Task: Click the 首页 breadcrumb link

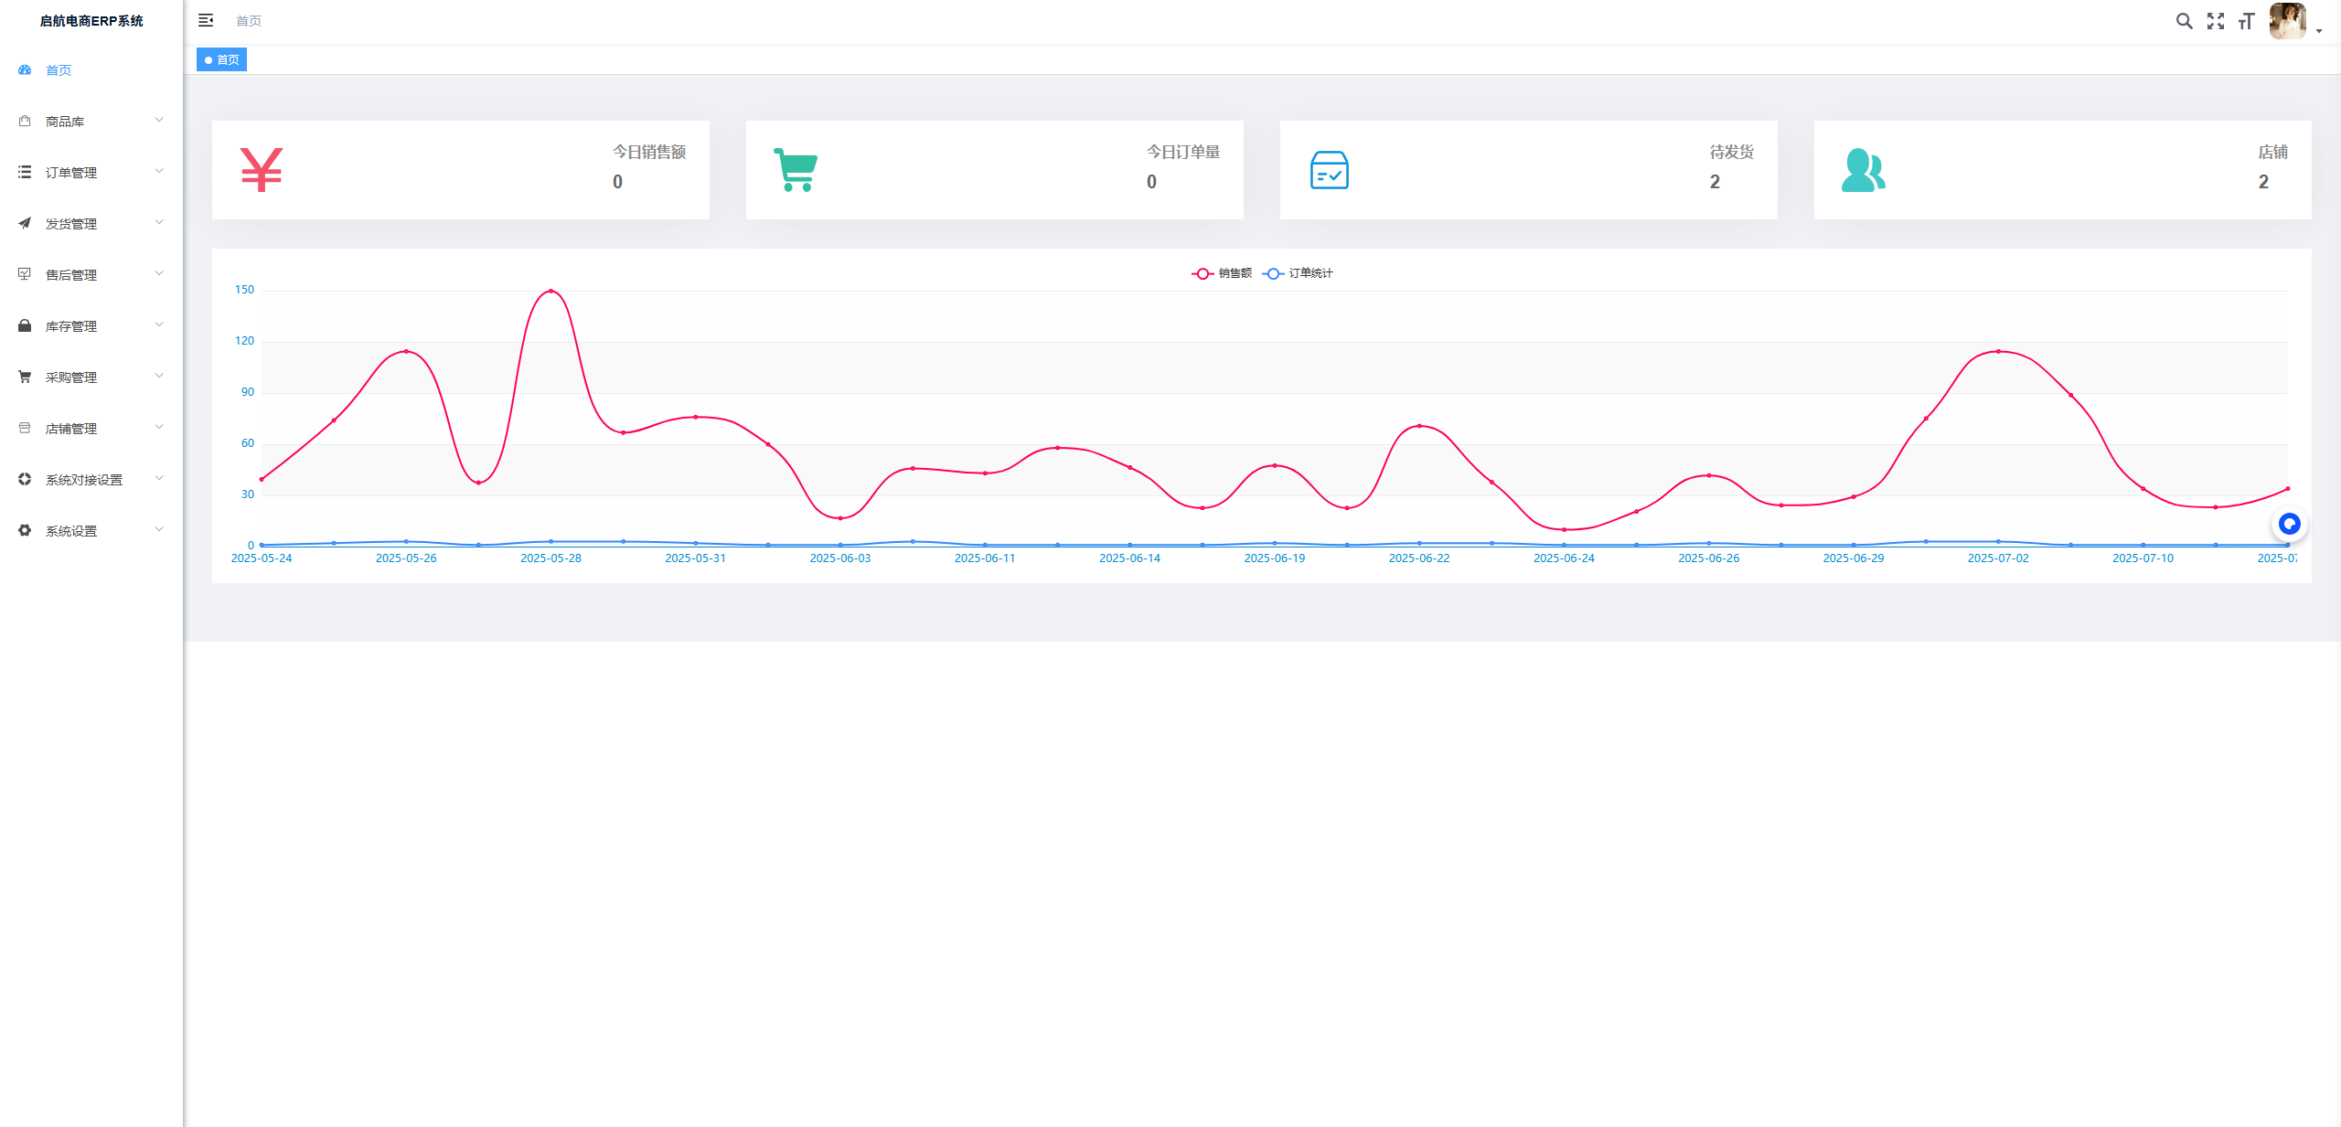Action: 249,21
